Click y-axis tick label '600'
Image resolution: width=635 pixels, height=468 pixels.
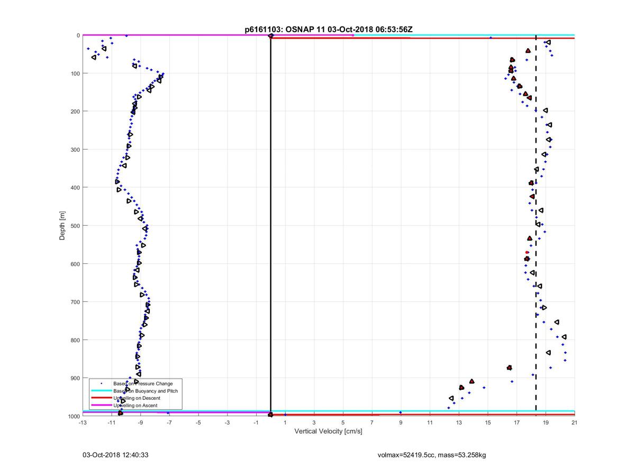point(74,264)
